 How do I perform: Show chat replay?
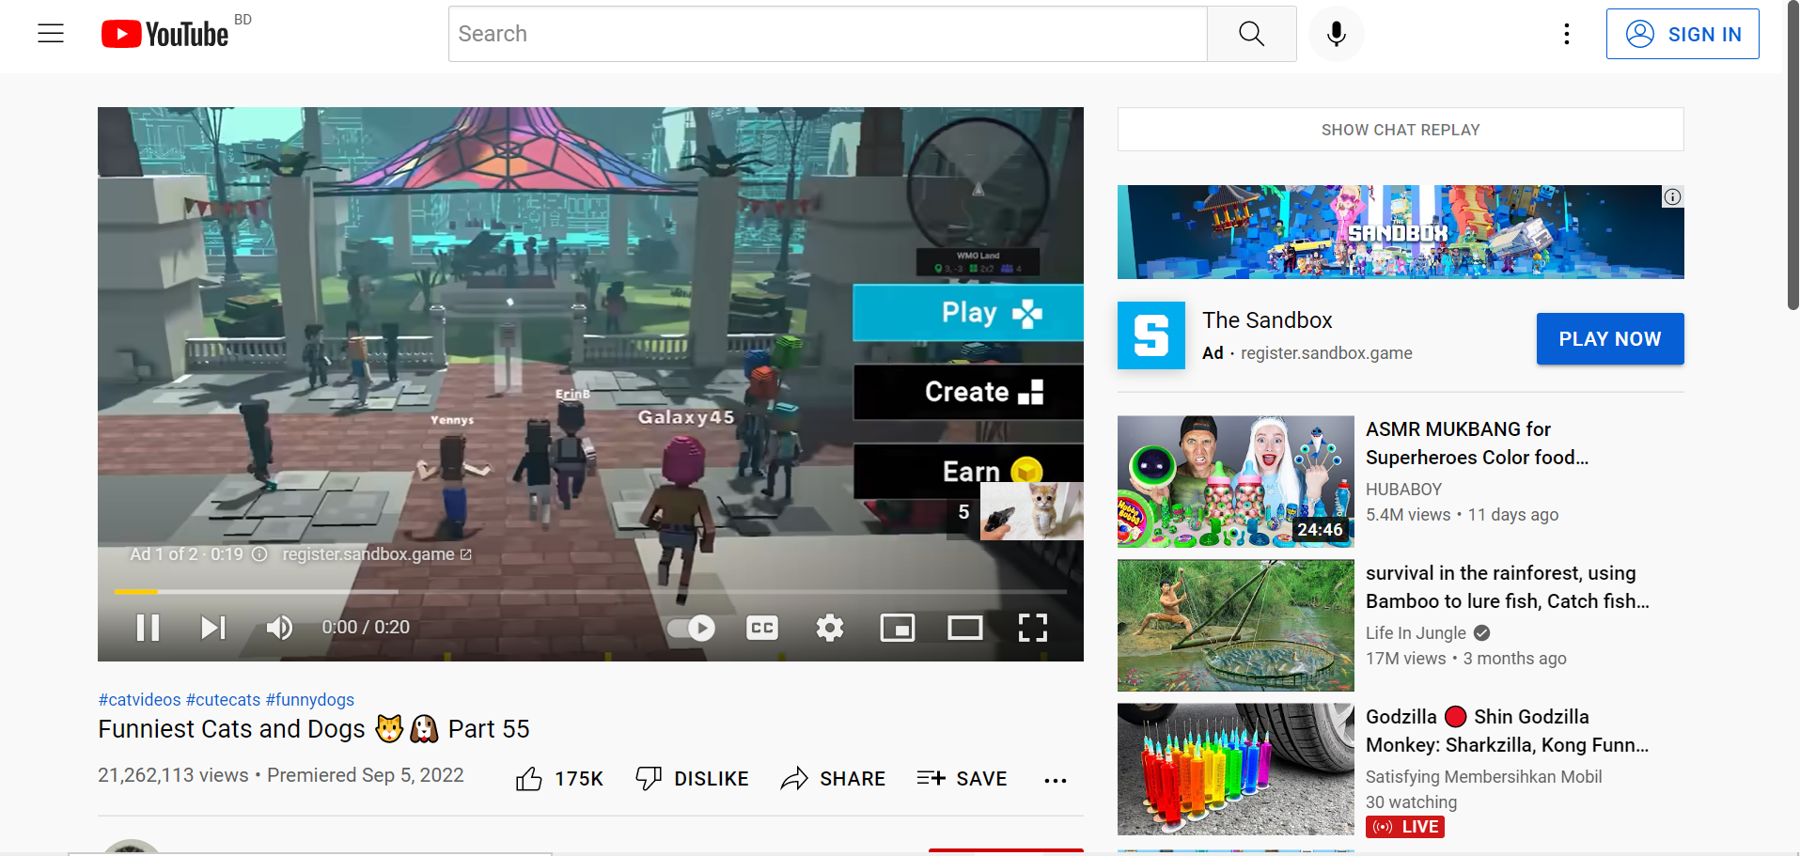[1401, 130]
